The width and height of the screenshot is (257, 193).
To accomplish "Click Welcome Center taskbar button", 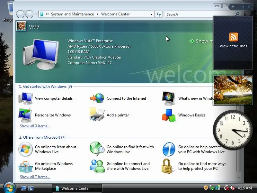I will pos(77,188).
